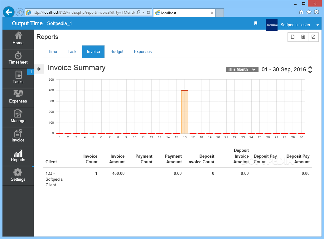This screenshot has height=239, width=324.
Task: Switch to the Time report tab
Action: click(x=52, y=52)
